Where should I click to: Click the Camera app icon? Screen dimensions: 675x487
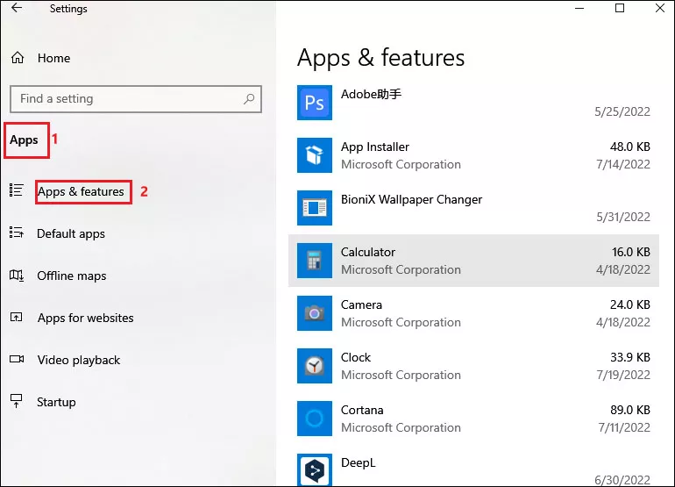pos(314,313)
